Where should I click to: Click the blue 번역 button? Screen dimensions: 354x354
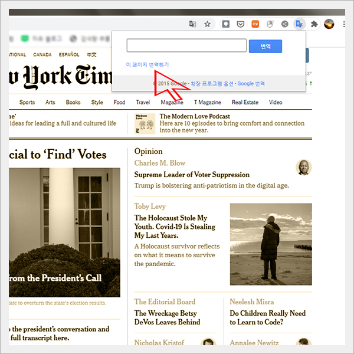point(265,46)
